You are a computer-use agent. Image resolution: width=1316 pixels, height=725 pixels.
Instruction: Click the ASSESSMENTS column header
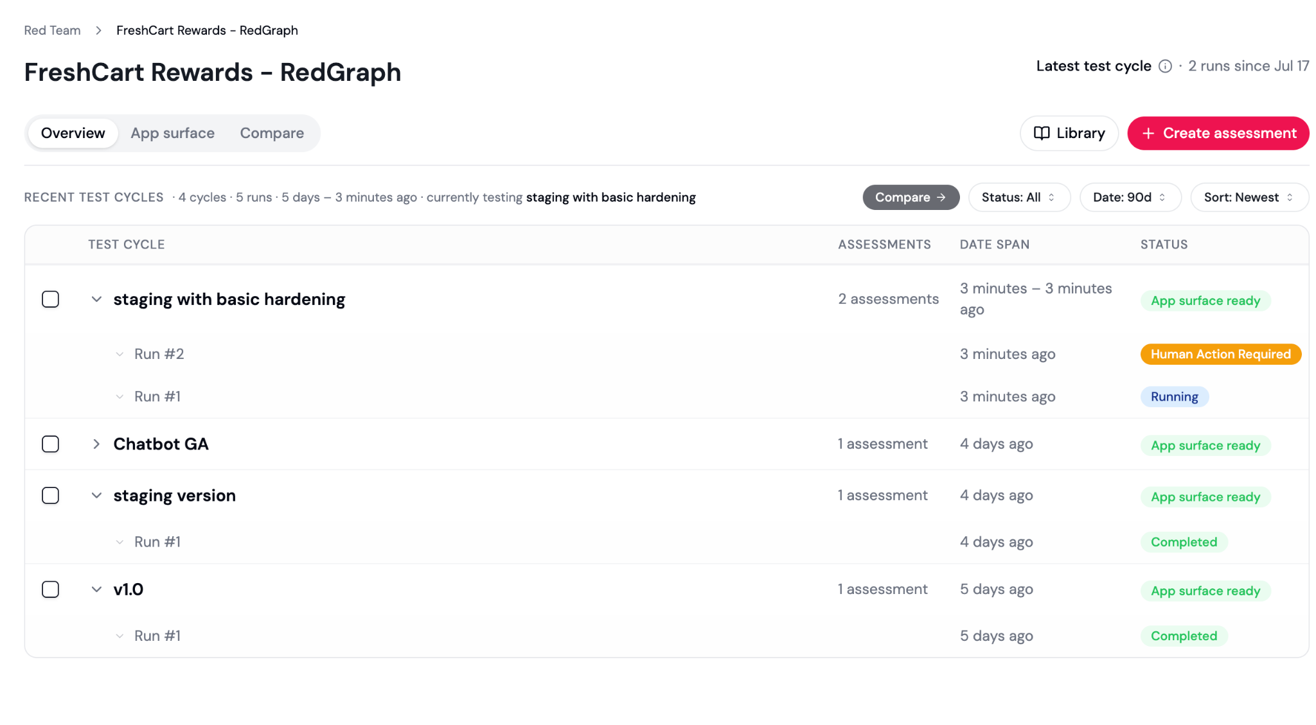click(884, 245)
